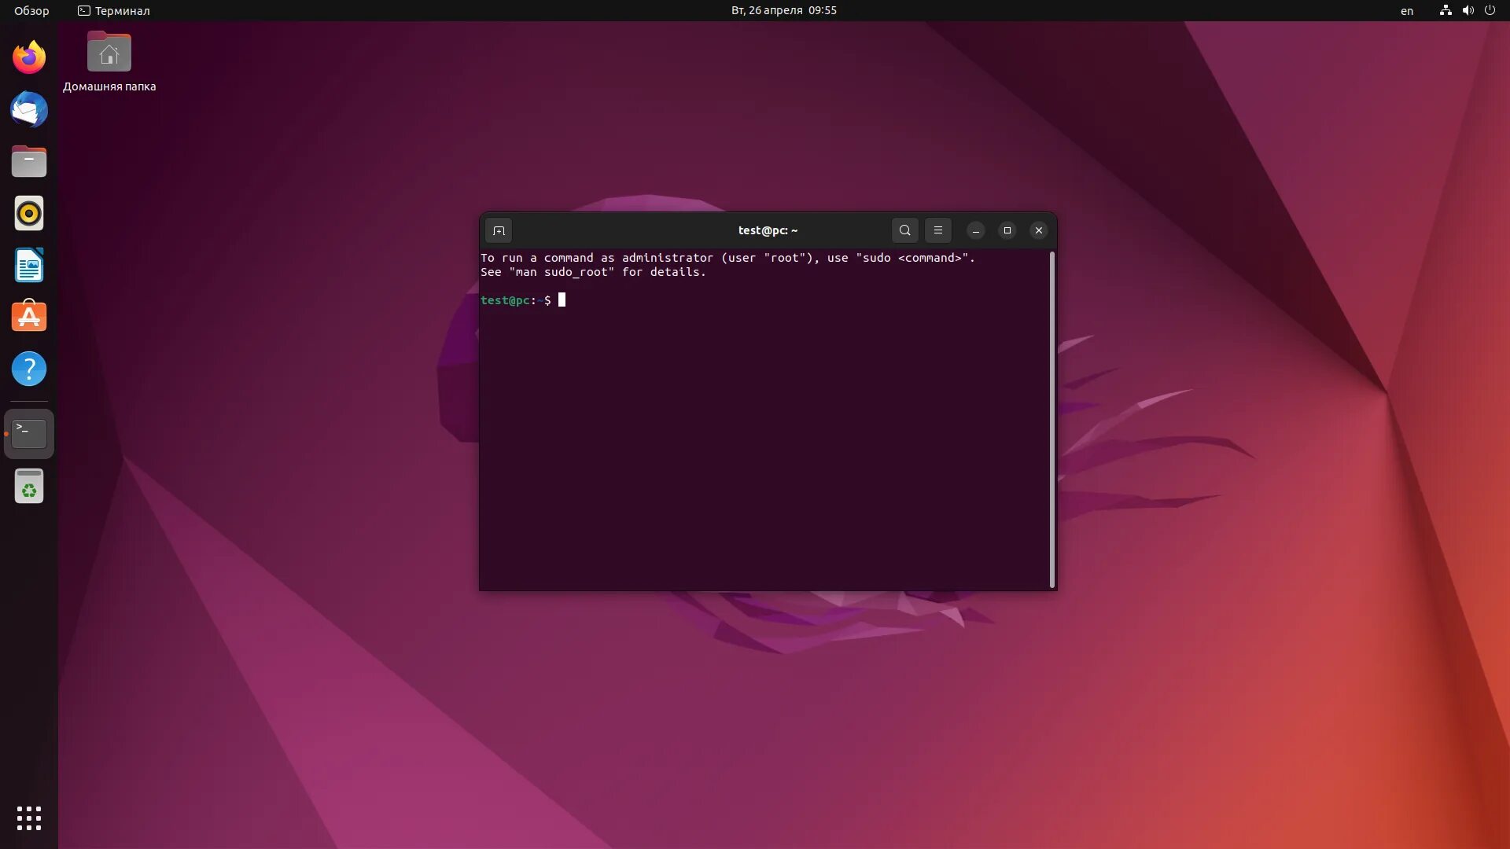Open LibreOffice Writer from dock
1510x849 pixels.
coord(29,266)
